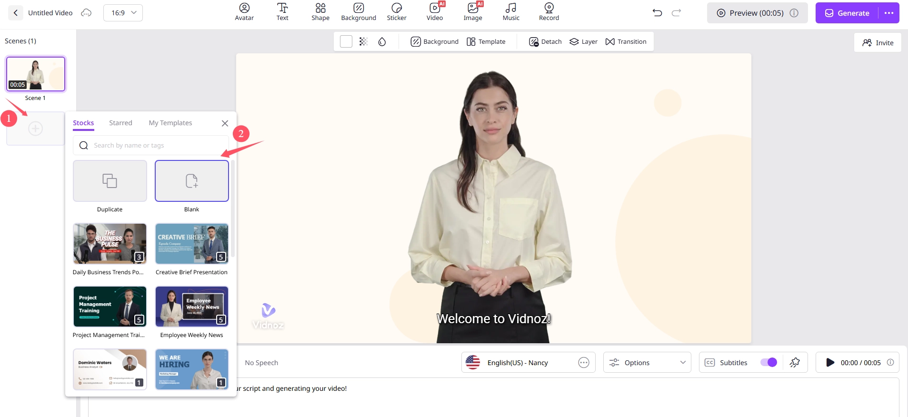Open the Background tool in top toolbar
908x417 pixels.
point(359,12)
